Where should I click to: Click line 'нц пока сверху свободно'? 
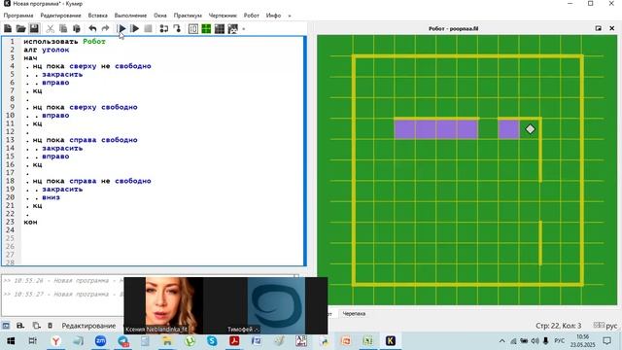click(85, 107)
